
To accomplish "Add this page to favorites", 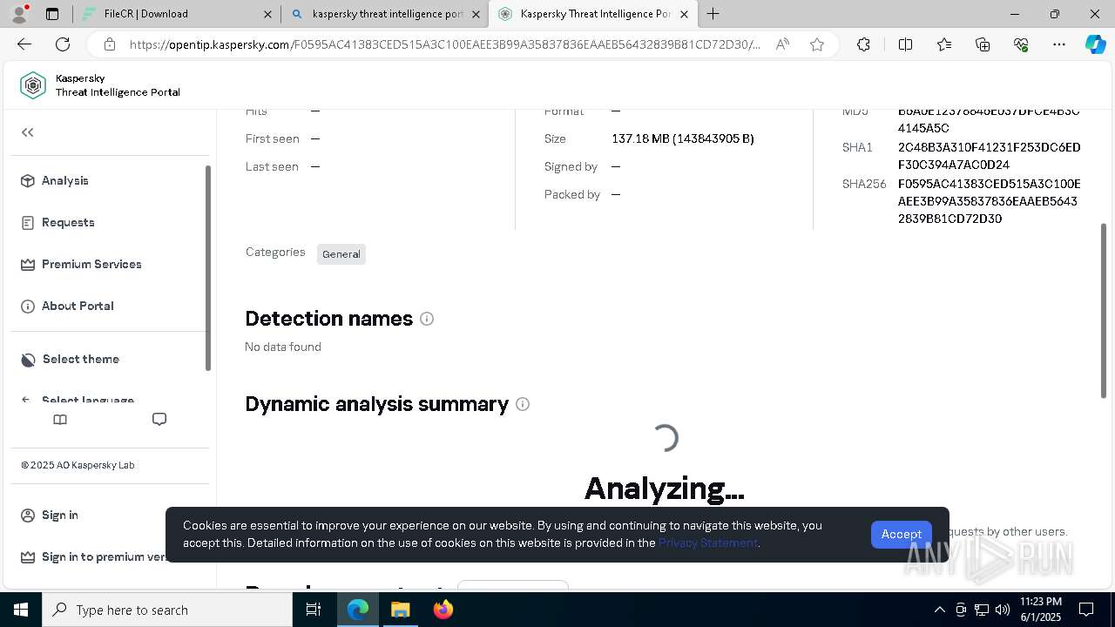I will 817,44.
